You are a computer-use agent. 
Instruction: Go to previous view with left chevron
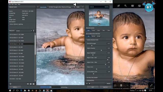click(38, 7)
